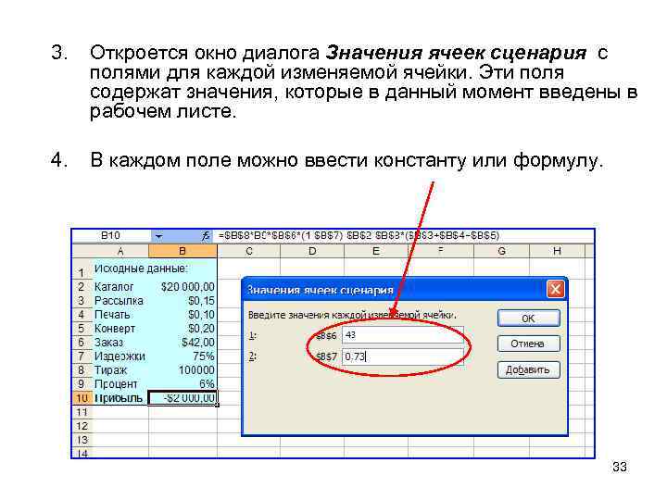Click cell labeled Прибыль
This screenshot has height=500, width=667.
coord(120,398)
